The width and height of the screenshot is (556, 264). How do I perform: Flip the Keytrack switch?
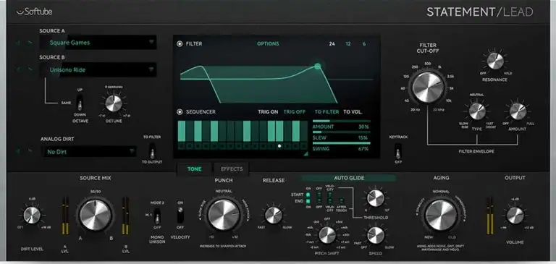pos(398,151)
